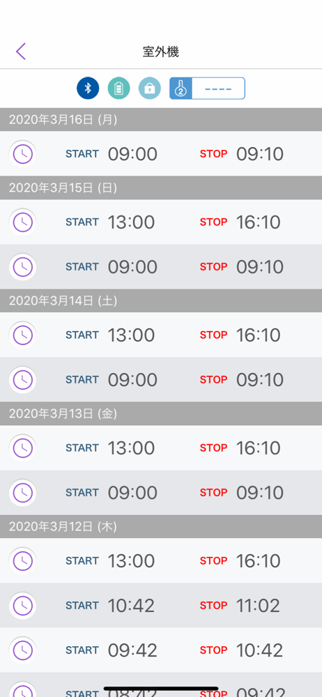Tap clock icon of the 10:42 start entry
Image resolution: width=322 pixels, height=697 pixels.
coord(23,605)
